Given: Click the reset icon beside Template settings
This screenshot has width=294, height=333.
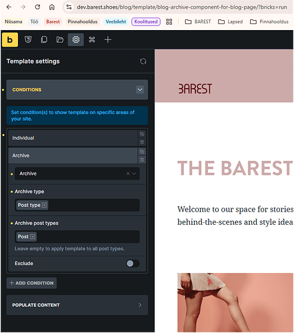Looking at the screenshot, I should (x=143, y=61).
